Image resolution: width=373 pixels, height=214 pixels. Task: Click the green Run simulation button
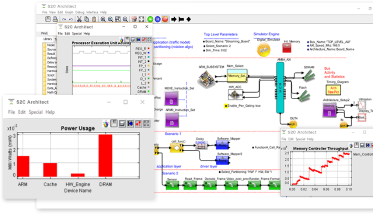coord(150,19)
